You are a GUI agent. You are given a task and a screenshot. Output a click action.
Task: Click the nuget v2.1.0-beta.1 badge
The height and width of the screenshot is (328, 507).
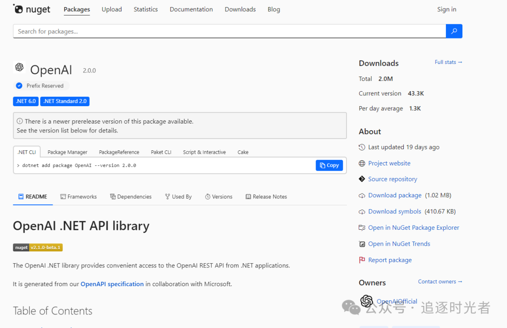click(38, 247)
